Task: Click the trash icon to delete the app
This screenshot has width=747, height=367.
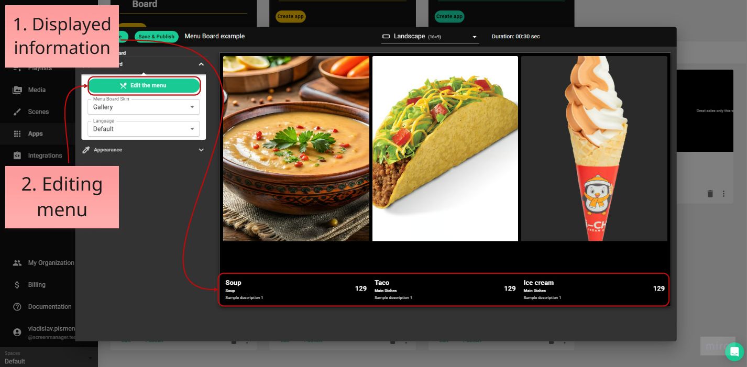Action: pos(710,194)
